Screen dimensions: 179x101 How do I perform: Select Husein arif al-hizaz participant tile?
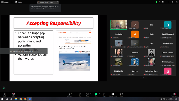[x=135, y=43]
